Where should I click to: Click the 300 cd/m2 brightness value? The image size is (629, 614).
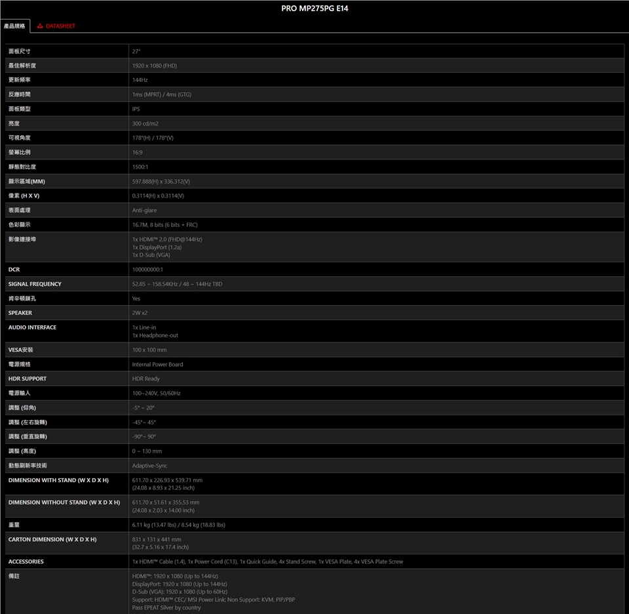coord(145,123)
